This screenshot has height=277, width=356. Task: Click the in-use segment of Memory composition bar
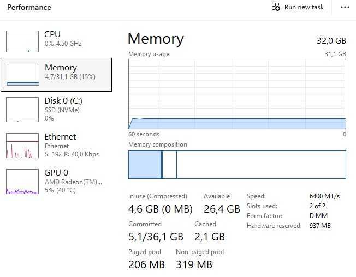pyautogui.click(x=145, y=165)
